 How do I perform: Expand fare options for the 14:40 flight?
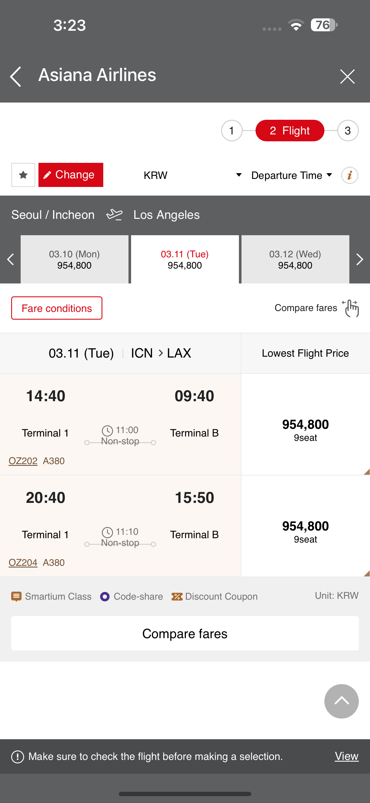[305, 424]
